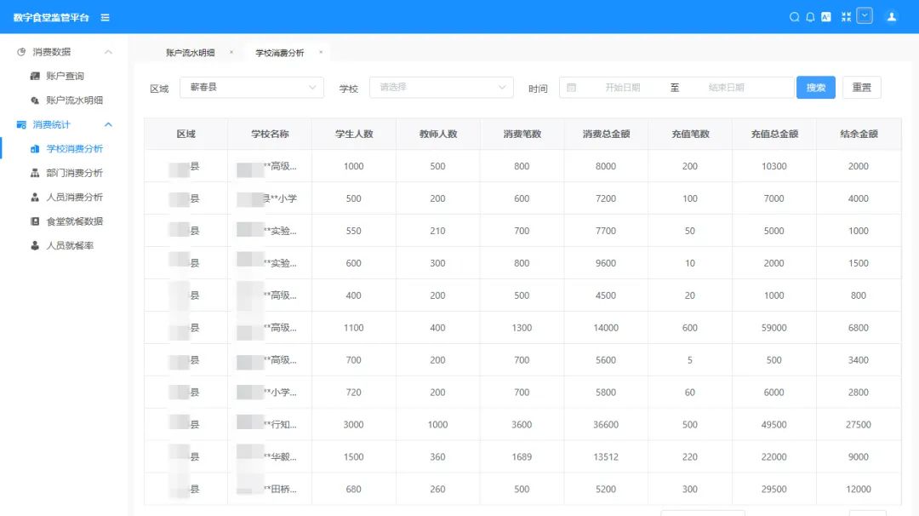Click the 13512 消费总金额 cell
This screenshot has height=516, width=919.
pos(606,456)
